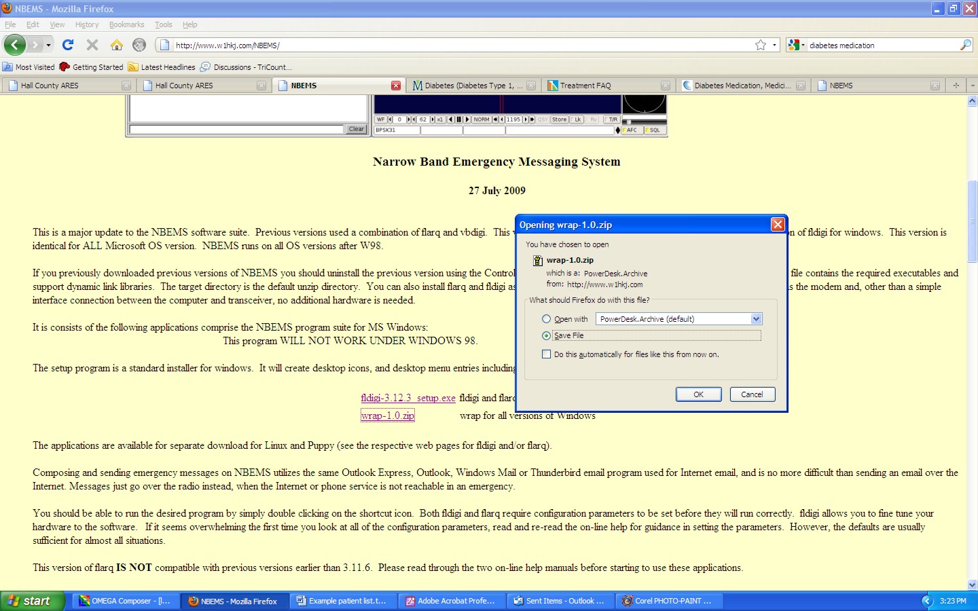Click in the diabetes medication search field

pyautogui.click(x=883, y=45)
